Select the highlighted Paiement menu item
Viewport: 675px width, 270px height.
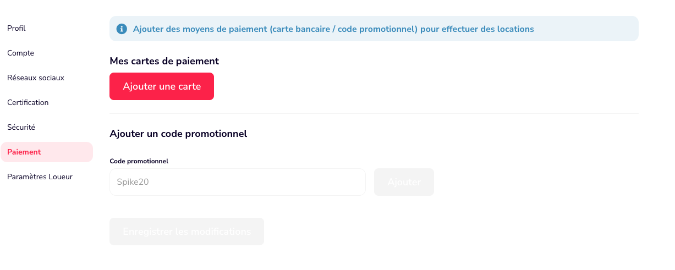tap(47, 152)
